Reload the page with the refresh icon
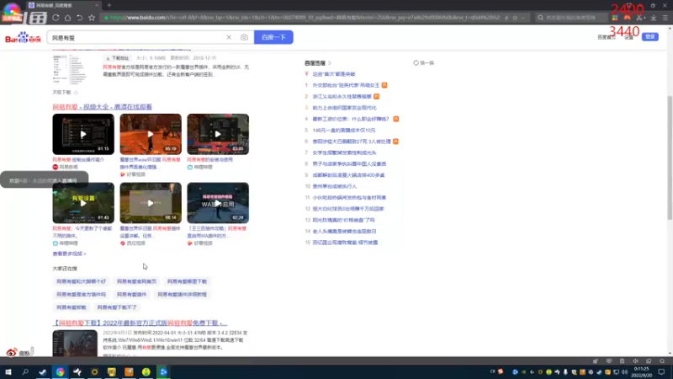Viewport: 673px width, 379px height. click(x=56, y=18)
